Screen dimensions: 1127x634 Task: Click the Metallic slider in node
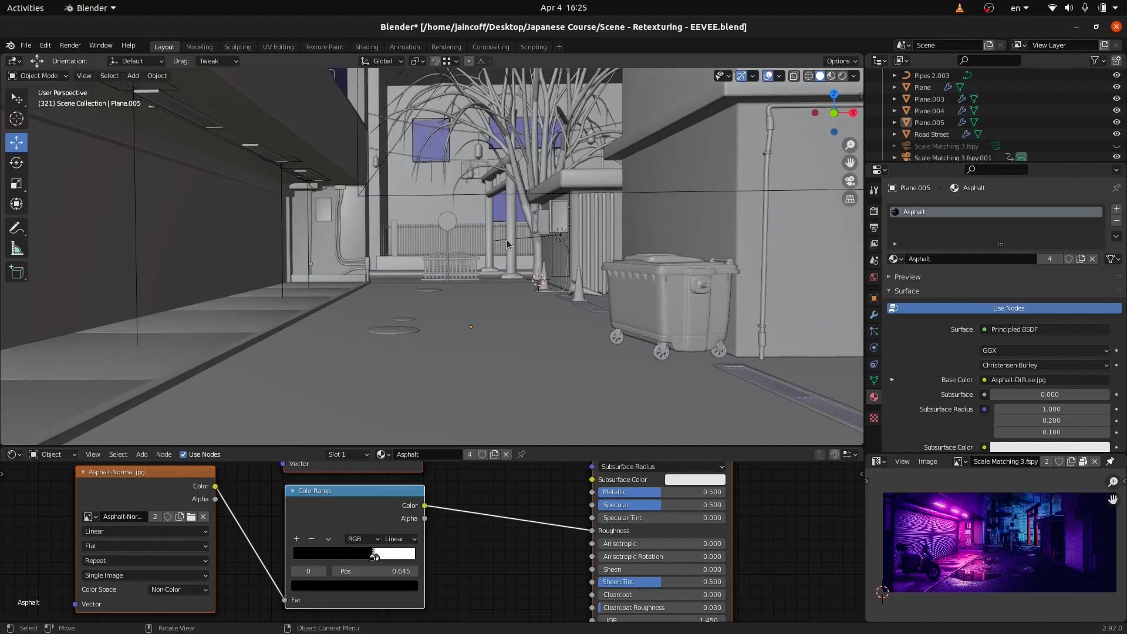[x=662, y=492]
